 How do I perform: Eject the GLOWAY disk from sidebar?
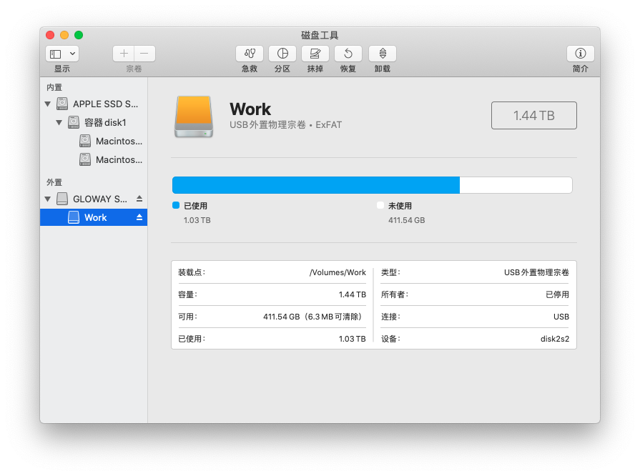pos(139,199)
